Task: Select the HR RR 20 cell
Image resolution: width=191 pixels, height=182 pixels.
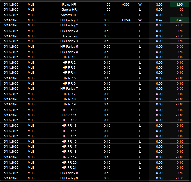Action: click(69, 162)
